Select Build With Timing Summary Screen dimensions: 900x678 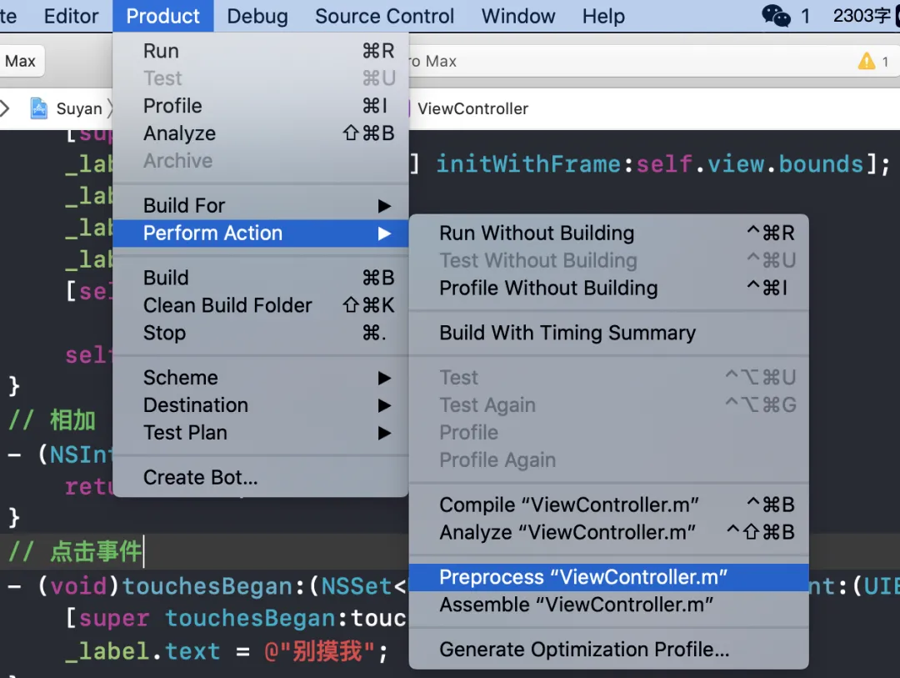click(567, 333)
